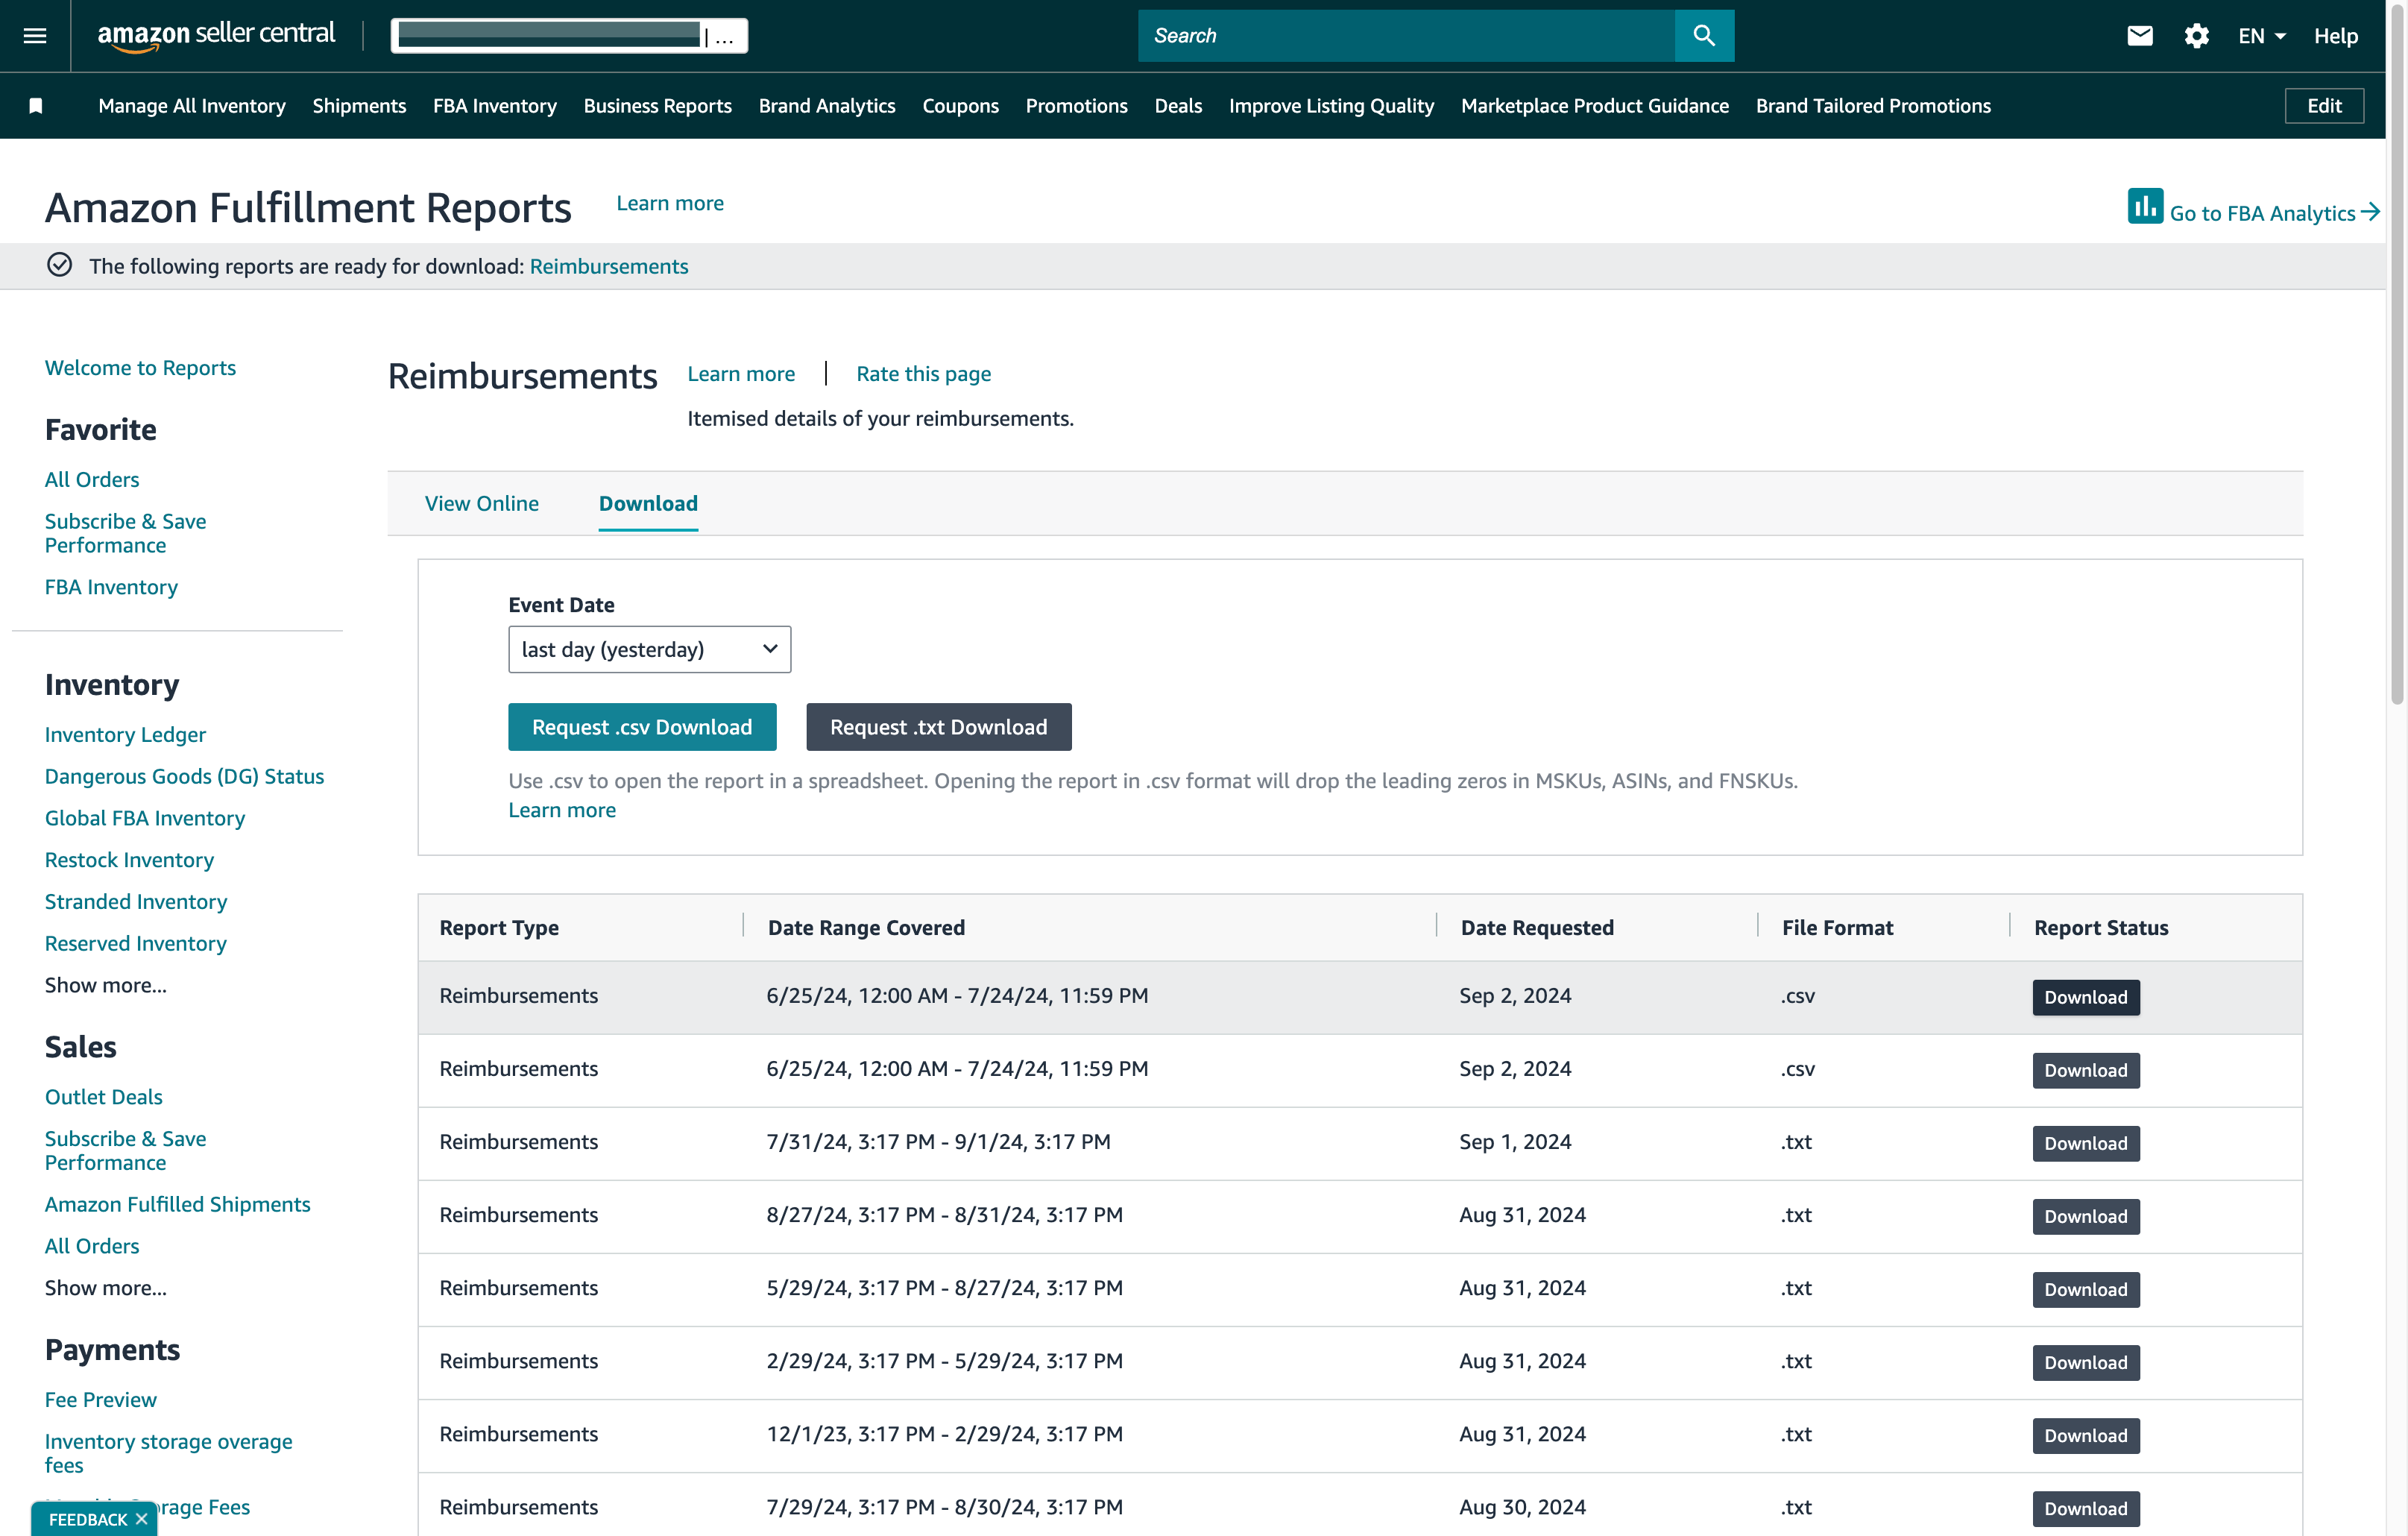Image resolution: width=2408 pixels, height=1536 pixels.
Task: Open Help in the top bar
Action: point(2335,36)
